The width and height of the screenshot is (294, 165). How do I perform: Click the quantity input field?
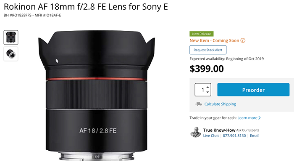tap(200, 90)
